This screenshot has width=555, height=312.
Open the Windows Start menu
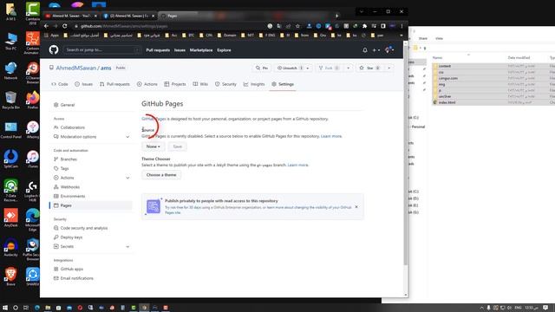(x=5, y=308)
